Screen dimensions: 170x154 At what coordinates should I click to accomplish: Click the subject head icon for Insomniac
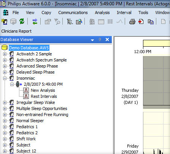click(x=12, y=78)
